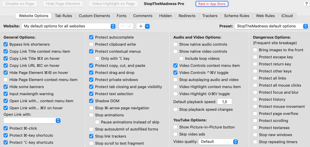
Task: Select the Scheme Rules tab
Action: pyautogui.click(x=237, y=16)
